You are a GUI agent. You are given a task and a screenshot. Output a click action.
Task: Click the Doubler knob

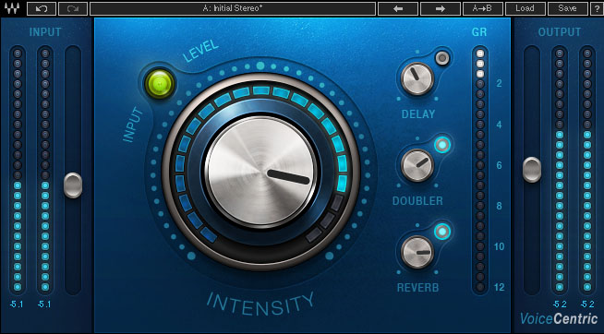pos(417,165)
